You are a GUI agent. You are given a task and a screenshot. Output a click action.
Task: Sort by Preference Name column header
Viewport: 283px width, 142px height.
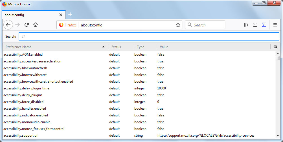(54, 47)
